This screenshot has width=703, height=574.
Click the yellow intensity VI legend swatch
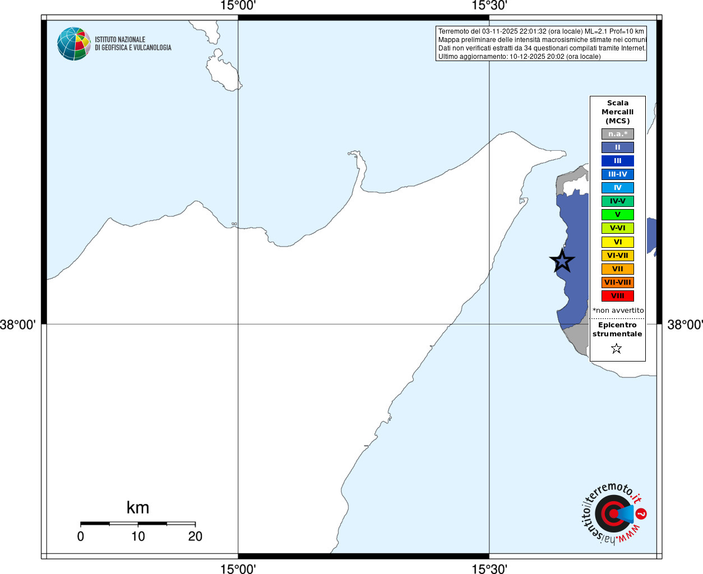tap(618, 242)
